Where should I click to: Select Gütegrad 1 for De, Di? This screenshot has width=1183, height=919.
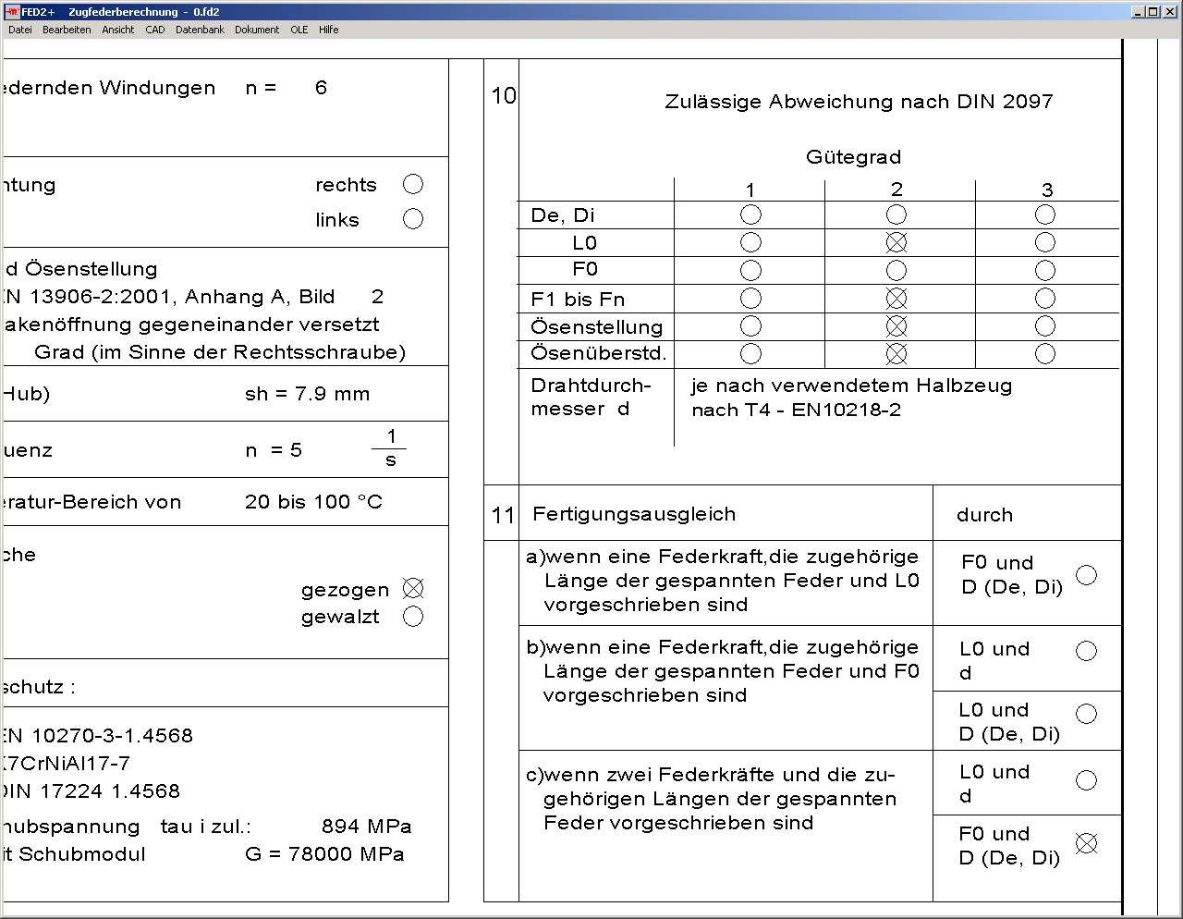[750, 214]
